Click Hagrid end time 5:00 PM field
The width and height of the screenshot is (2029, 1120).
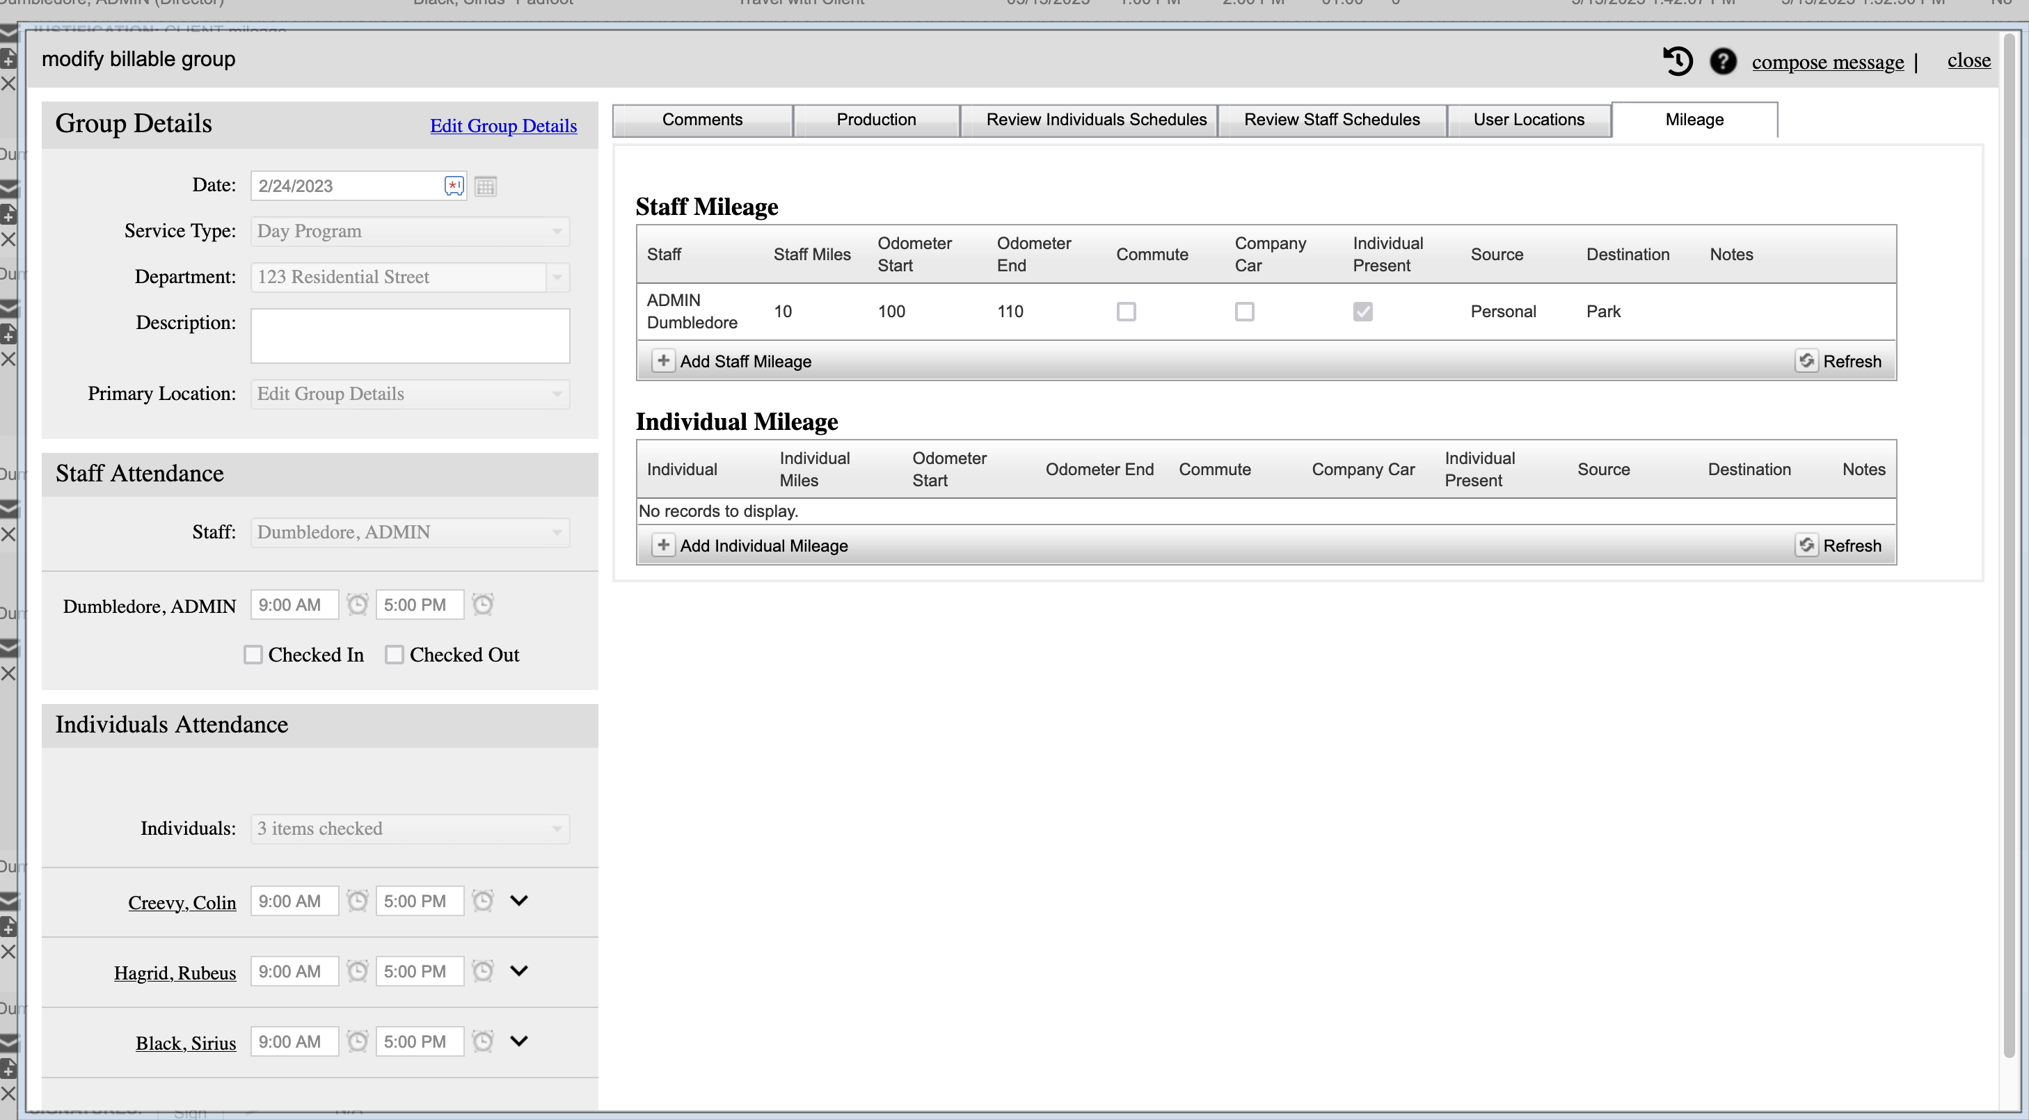coord(420,971)
